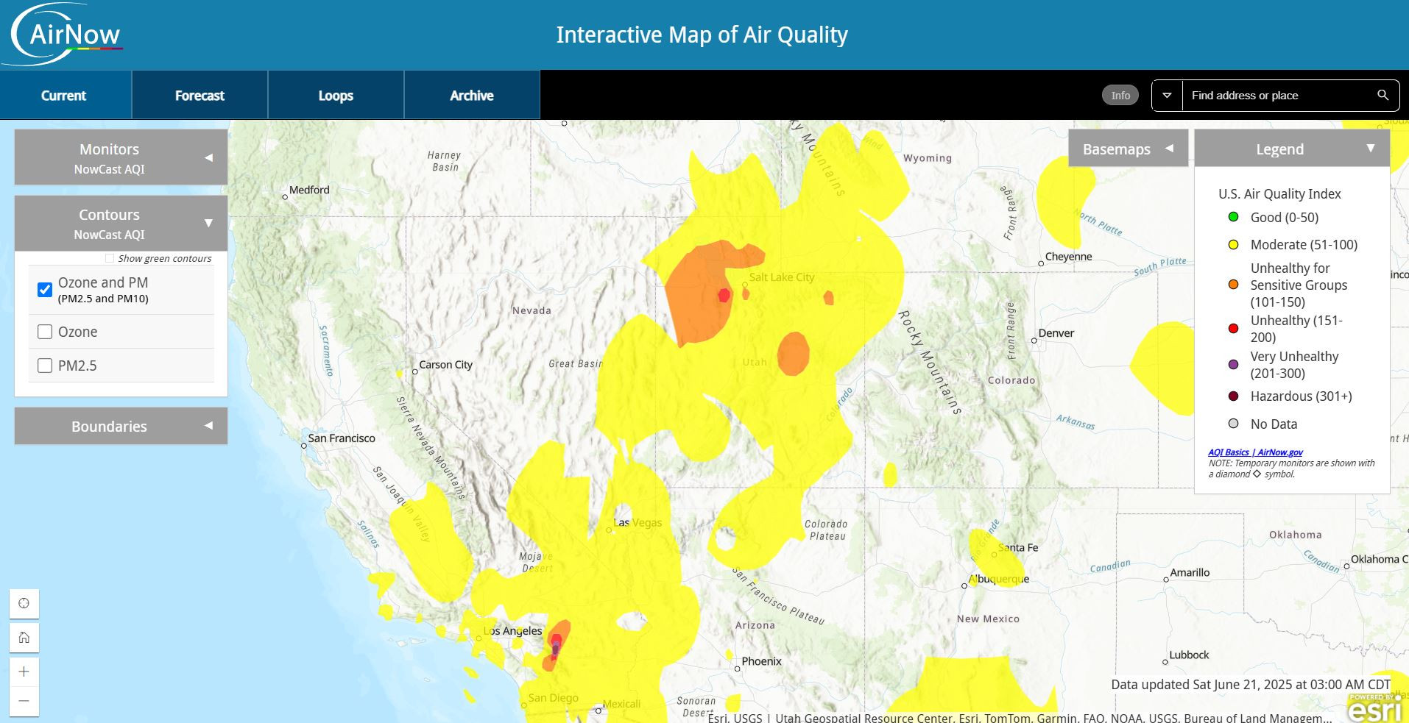Click the find my location button
This screenshot has width=1409, height=723.
(24, 603)
